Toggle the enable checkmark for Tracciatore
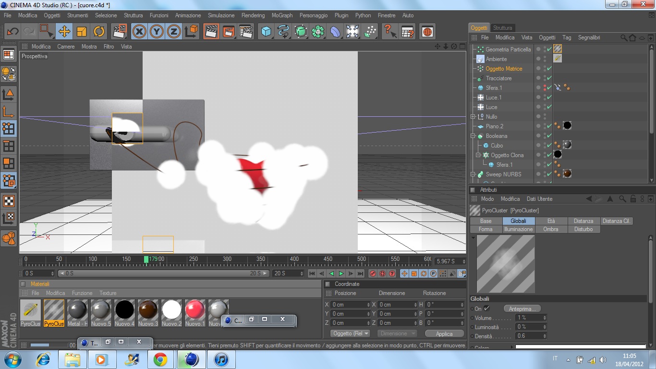The width and height of the screenshot is (656, 369). click(x=549, y=78)
